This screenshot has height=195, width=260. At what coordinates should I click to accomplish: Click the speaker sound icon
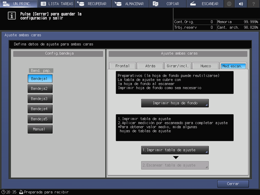(241, 4)
